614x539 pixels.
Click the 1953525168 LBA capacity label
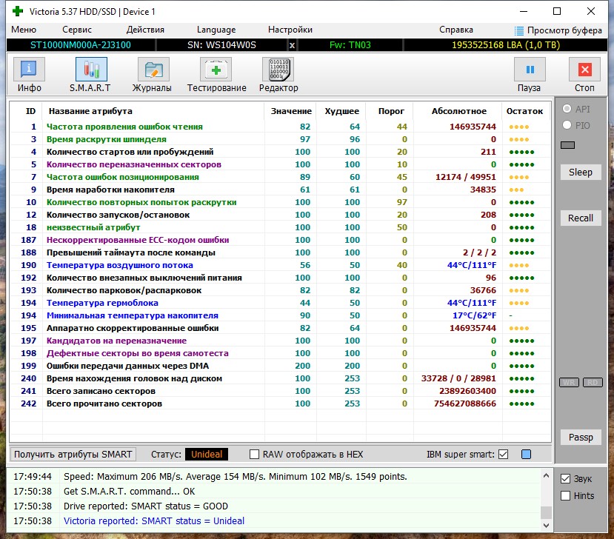pyautogui.click(x=506, y=45)
